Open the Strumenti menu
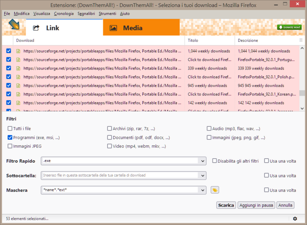 tap(107, 13)
